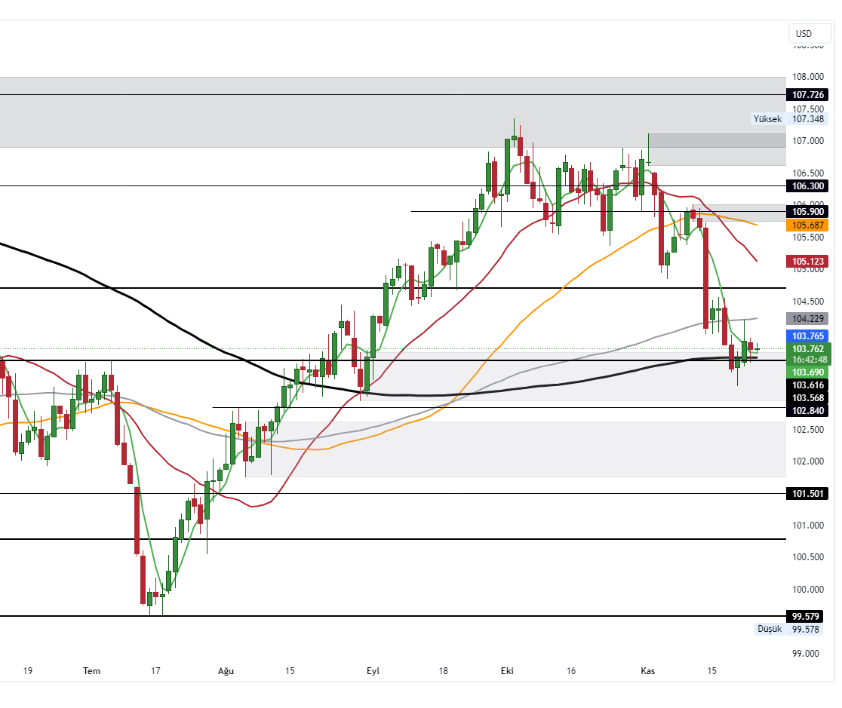Select the Ağu marker on the time axis
This screenshot has height=708, width=842.
point(226,670)
